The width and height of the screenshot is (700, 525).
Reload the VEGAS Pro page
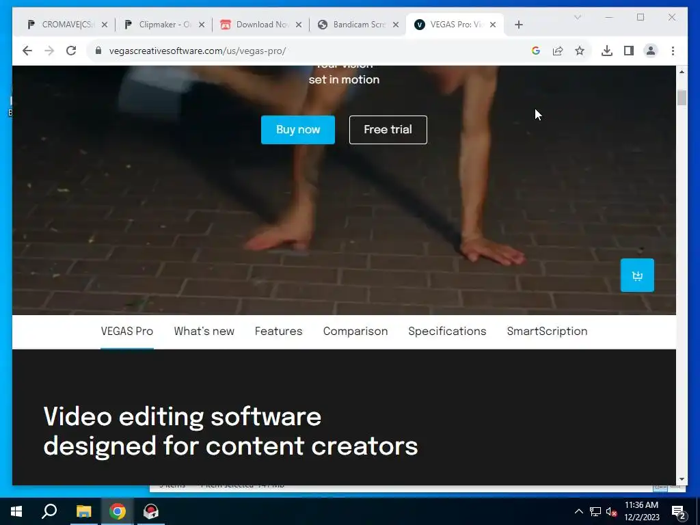71,51
